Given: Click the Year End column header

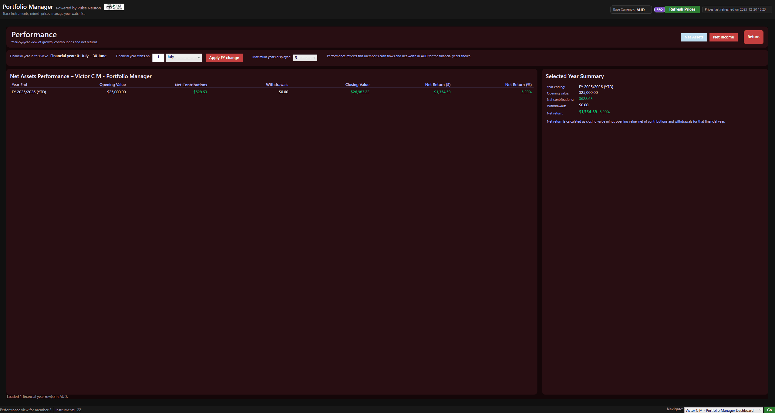Looking at the screenshot, I should click(19, 85).
